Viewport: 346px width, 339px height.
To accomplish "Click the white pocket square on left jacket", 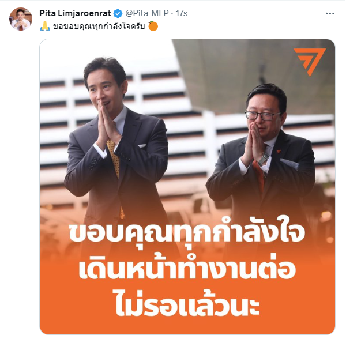I will (142, 145).
